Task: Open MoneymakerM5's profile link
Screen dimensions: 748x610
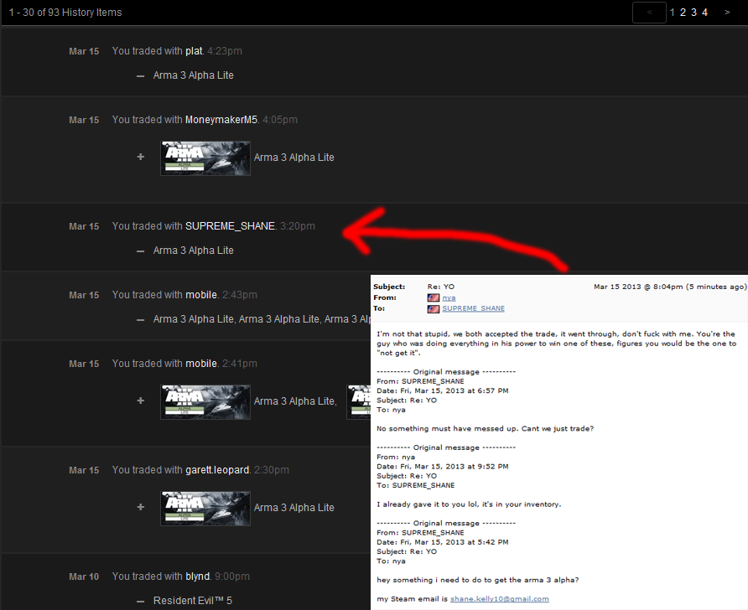Action: click(x=221, y=120)
